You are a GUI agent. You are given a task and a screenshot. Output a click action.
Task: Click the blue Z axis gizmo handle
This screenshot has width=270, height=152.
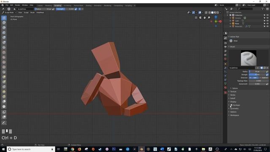coord(216,17)
